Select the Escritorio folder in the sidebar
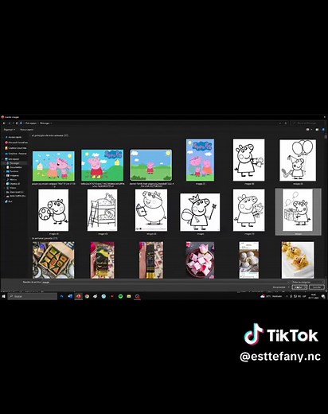 (13, 171)
